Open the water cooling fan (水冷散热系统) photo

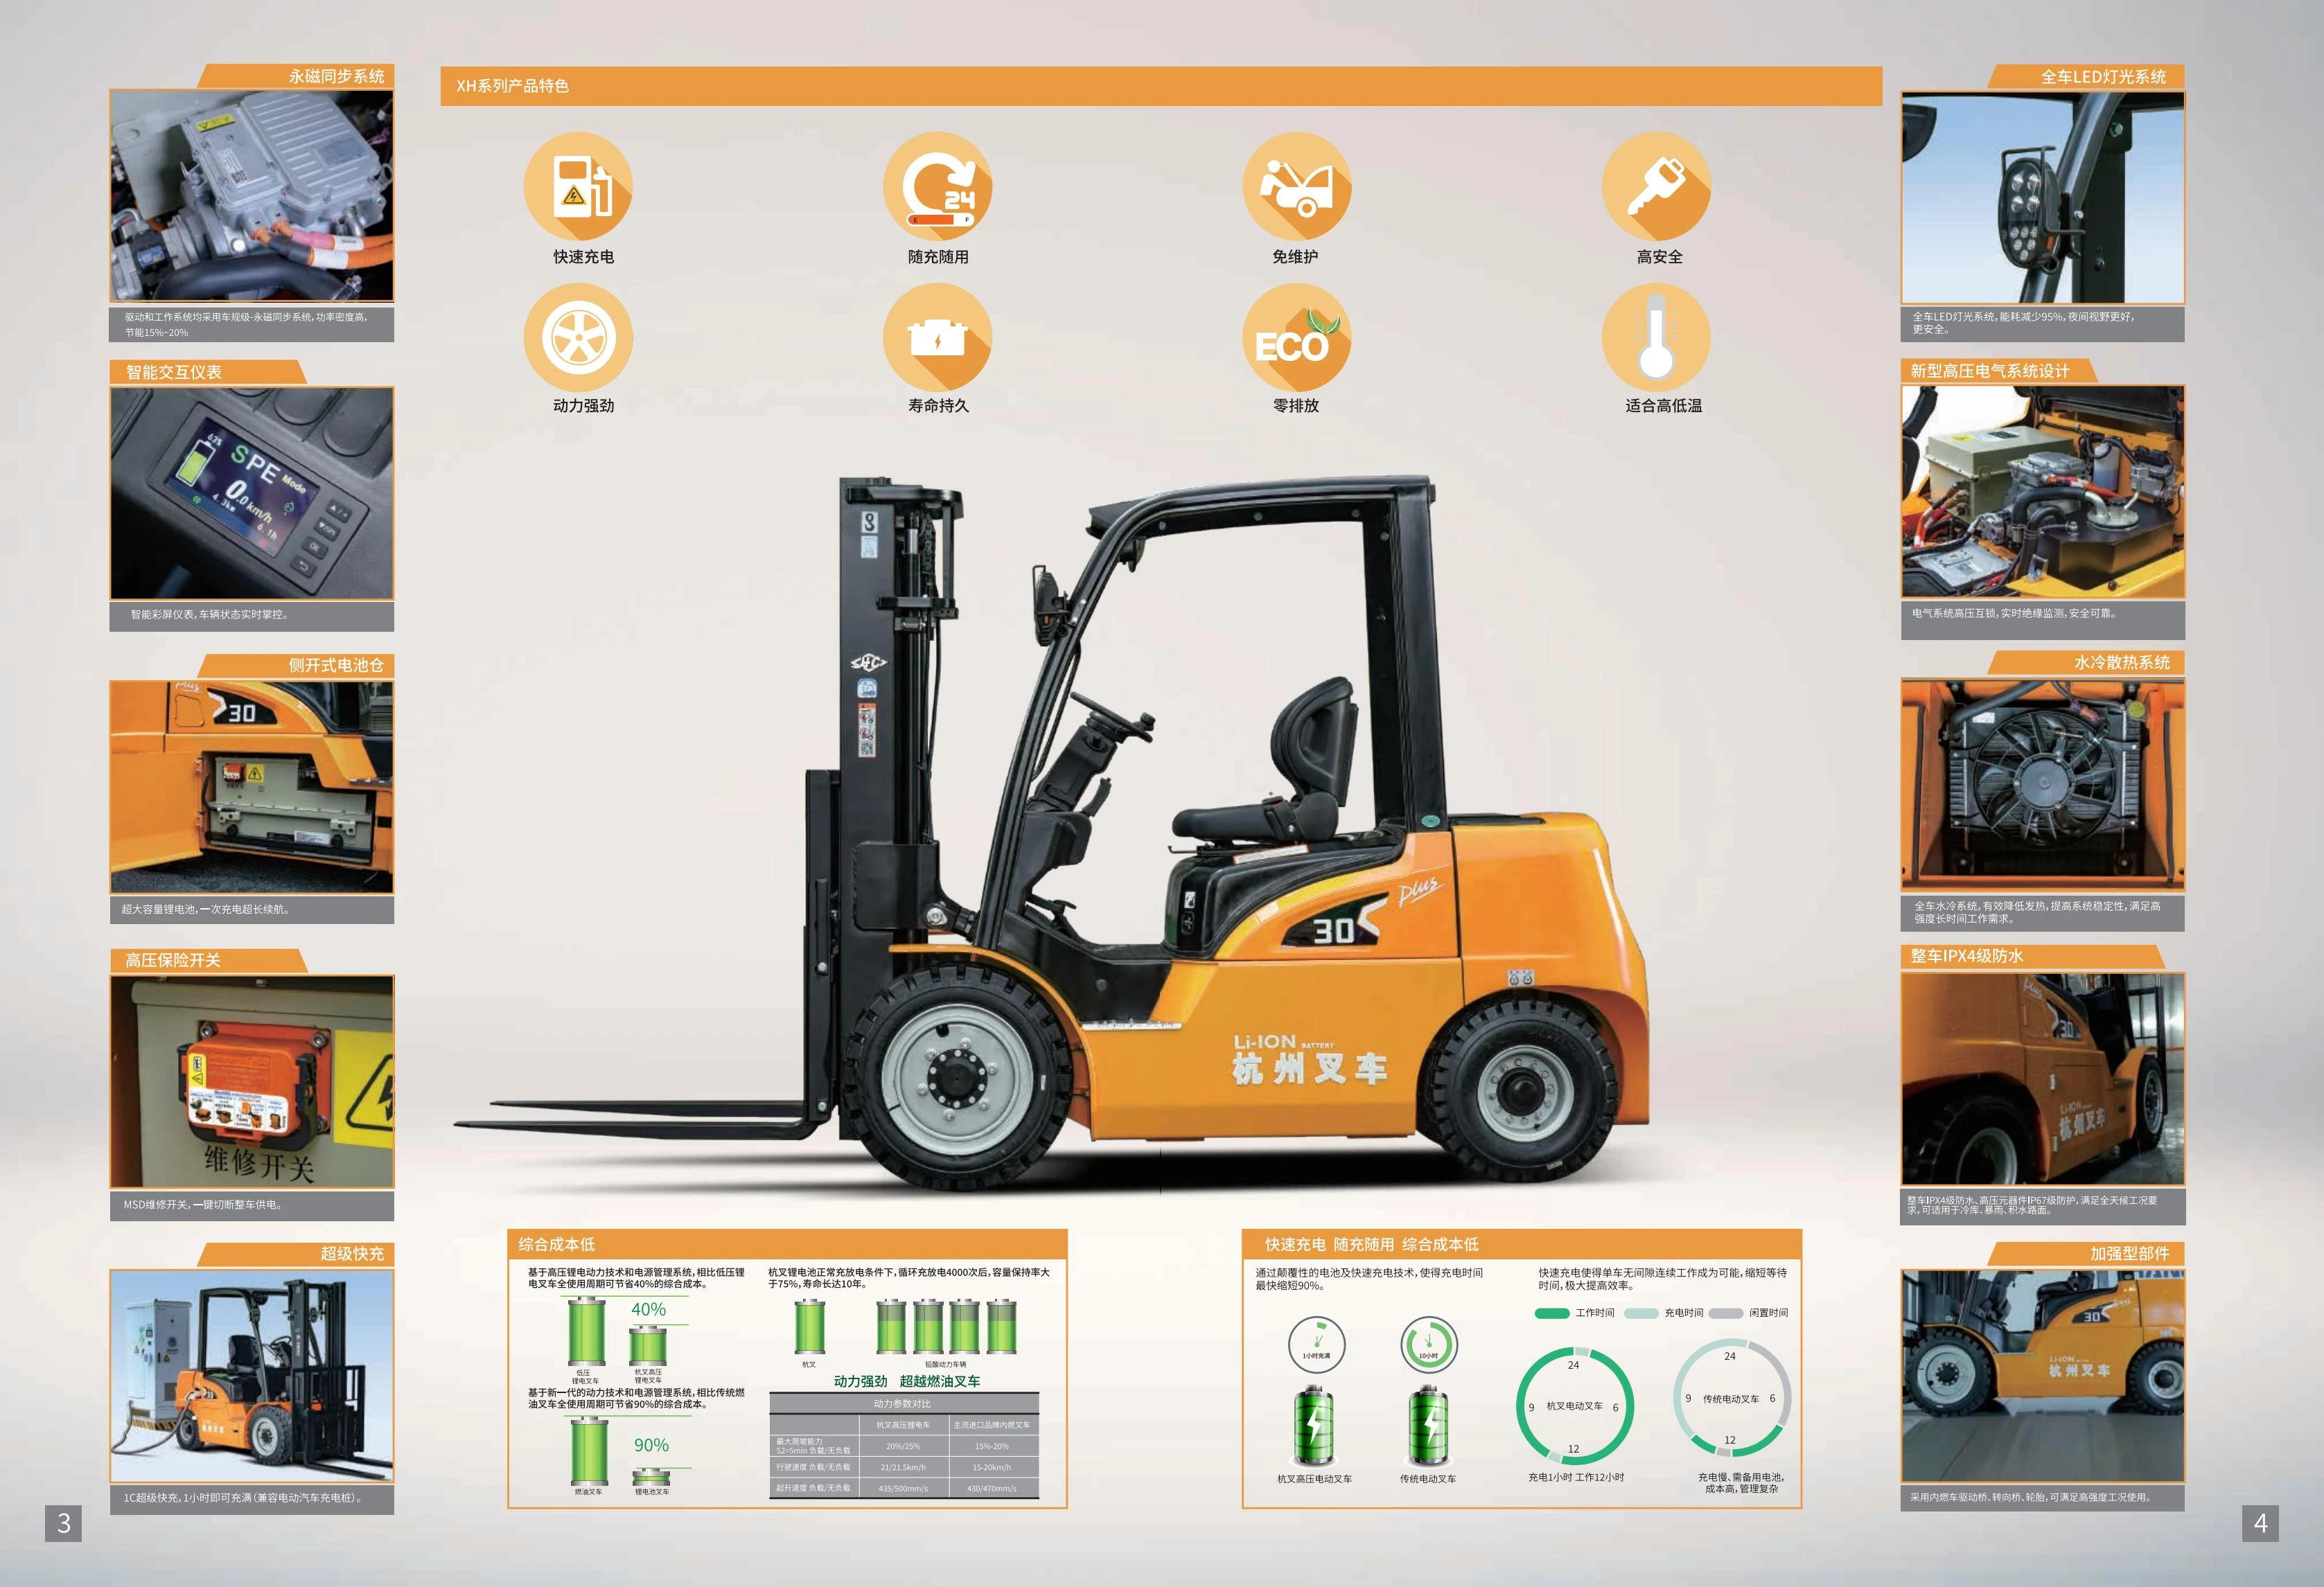point(2042,784)
